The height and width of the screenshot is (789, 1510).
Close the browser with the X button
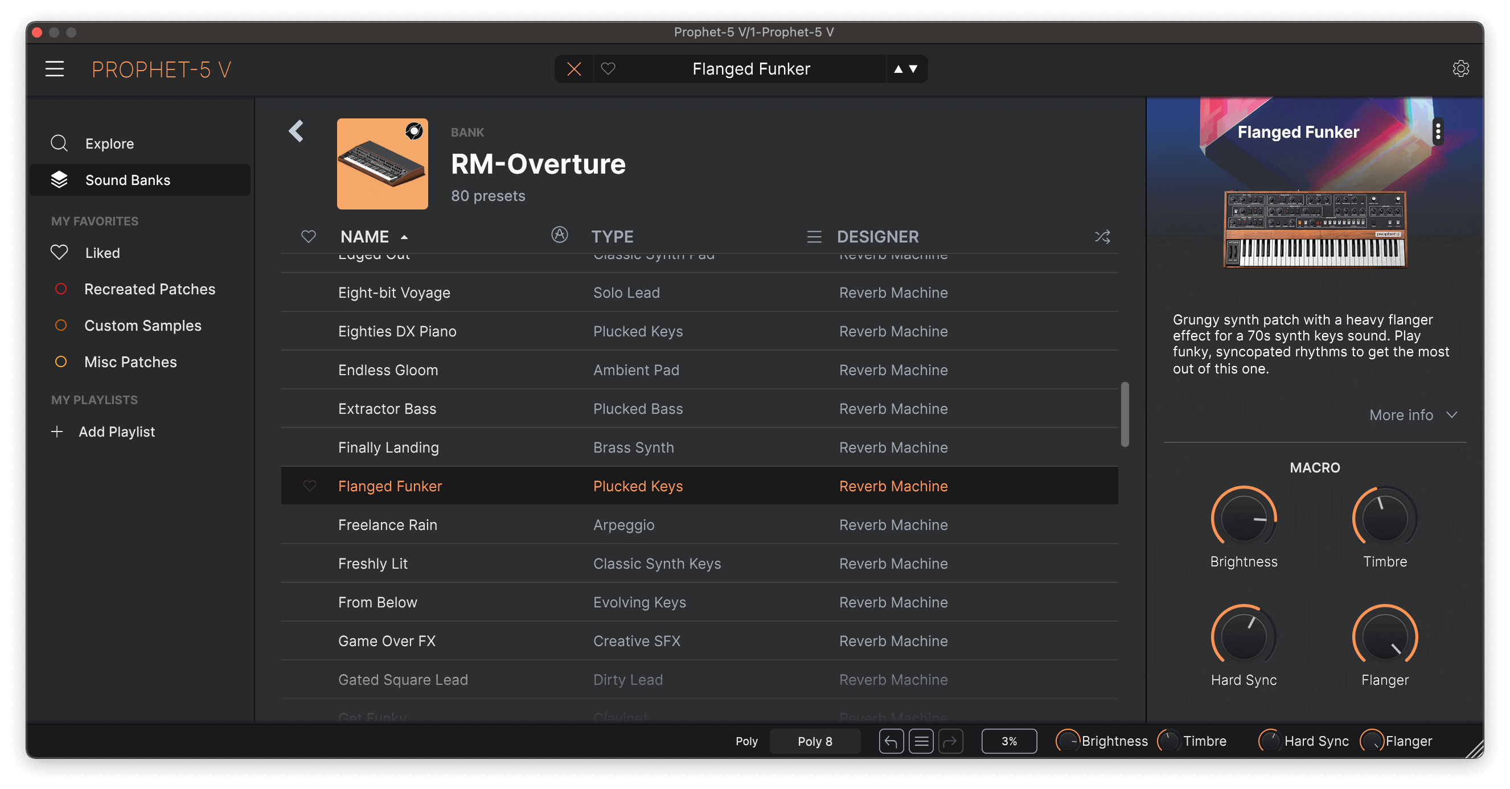tap(574, 69)
